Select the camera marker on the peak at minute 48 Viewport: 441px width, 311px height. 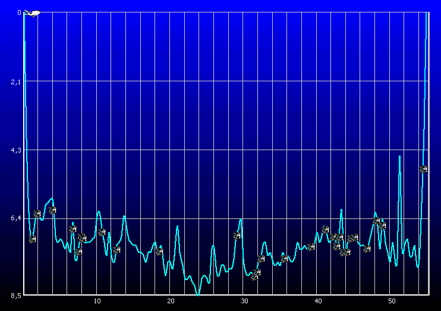point(377,221)
